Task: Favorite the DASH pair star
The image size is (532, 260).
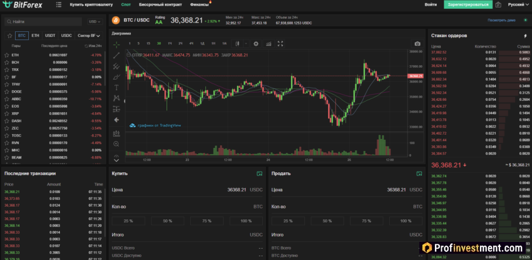Action: click(6, 121)
